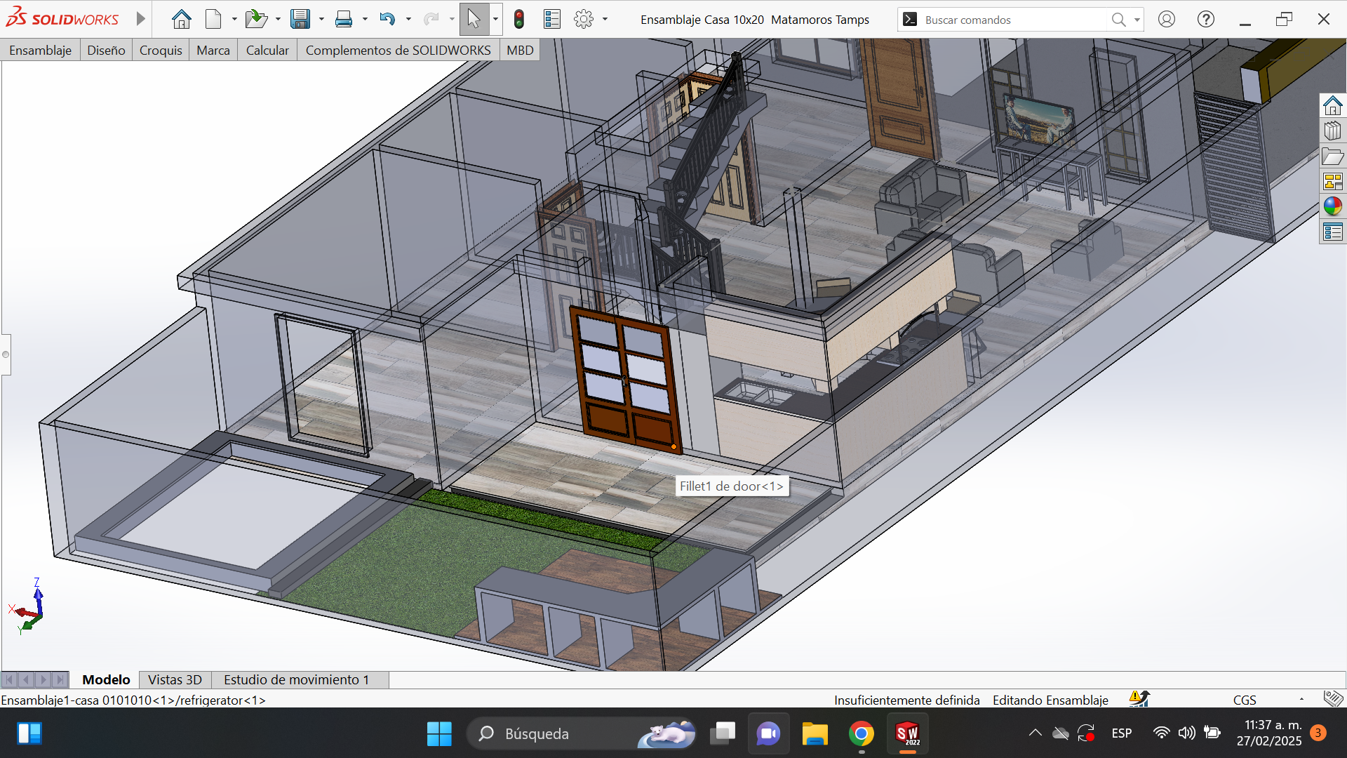This screenshot has height=758, width=1347.
Task: Open the File Properties list icon
Action: point(552,19)
